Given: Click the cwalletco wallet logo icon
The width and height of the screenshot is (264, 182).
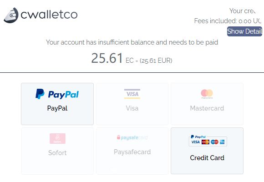Looking at the screenshot, I should pos(11,15).
